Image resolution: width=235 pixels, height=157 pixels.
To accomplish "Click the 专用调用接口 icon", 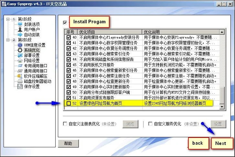I will (x=20, y=66).
